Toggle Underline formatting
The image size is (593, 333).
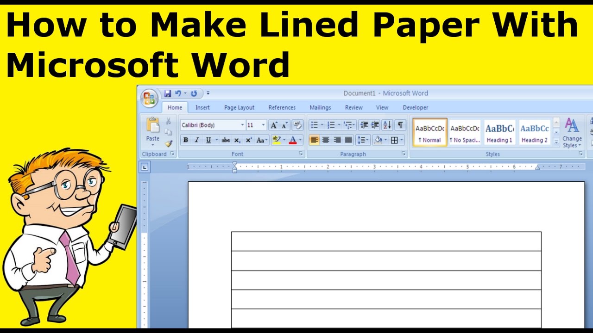(208, 140)
